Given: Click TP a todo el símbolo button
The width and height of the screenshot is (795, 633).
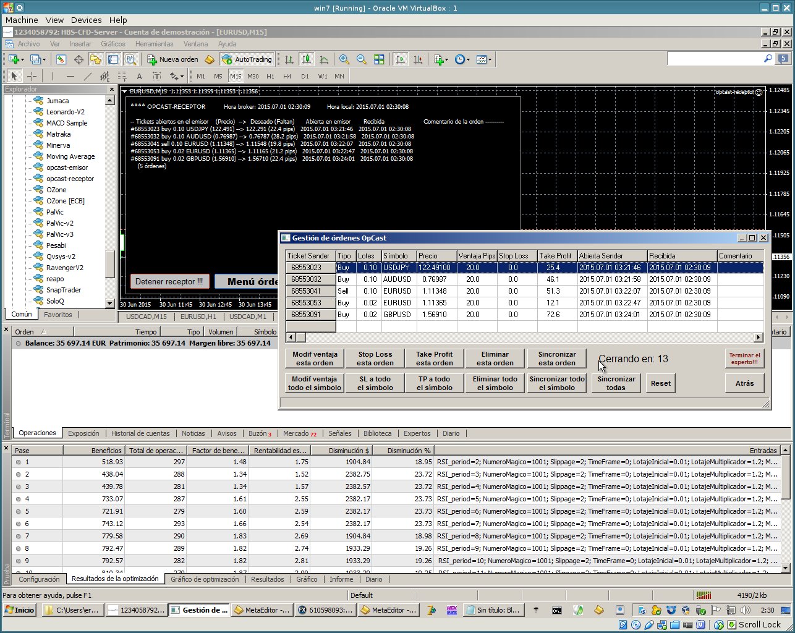Looking at the screenshot, I should point(435,383).
